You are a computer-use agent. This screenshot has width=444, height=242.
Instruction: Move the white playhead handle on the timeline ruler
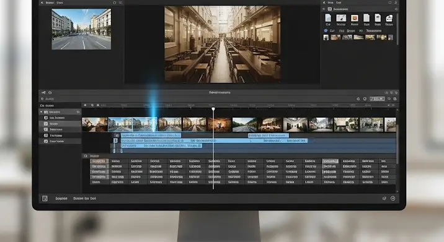213,109
